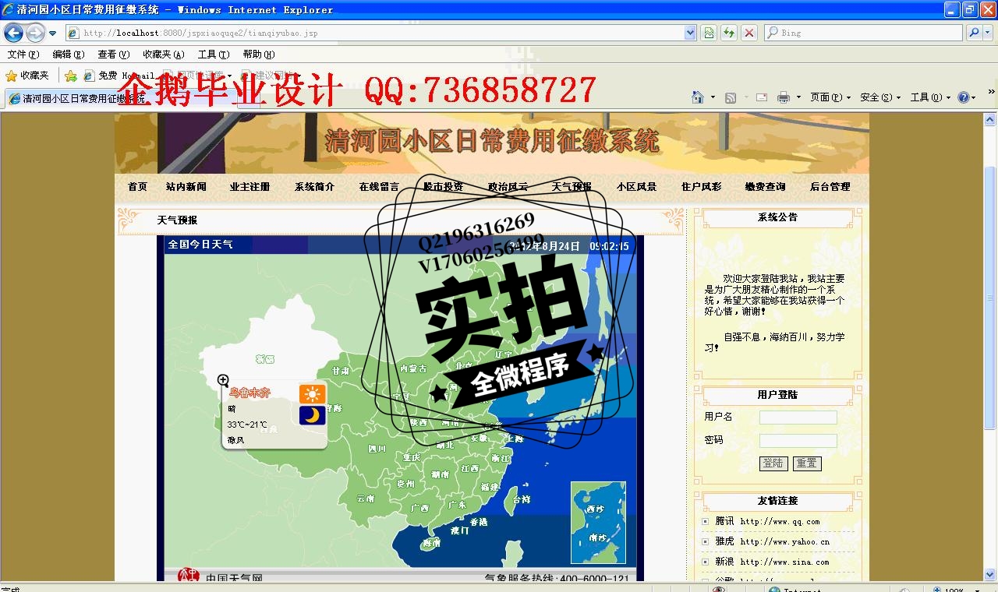
Task: Click the night moon weather icon
Action: [x=313, y=415]
